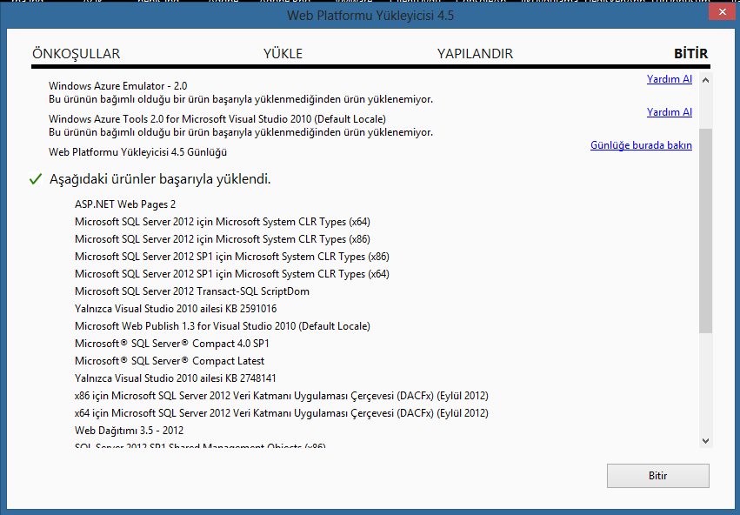This screenshot has width=740, height=515.
Task: Click SQL Server 2012 için CLR Types (x64) entry
Action: coord(223,222)
